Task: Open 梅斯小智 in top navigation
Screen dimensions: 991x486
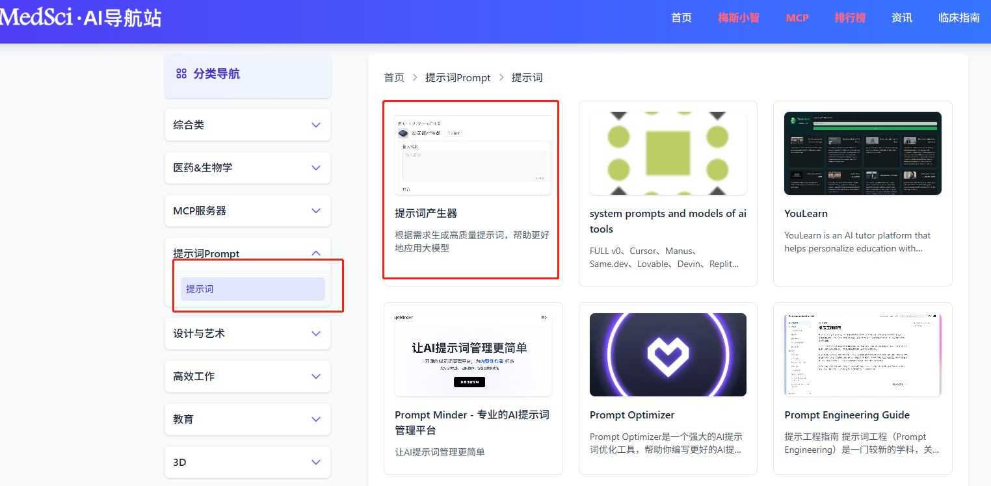Action: [x=739, y=18]
